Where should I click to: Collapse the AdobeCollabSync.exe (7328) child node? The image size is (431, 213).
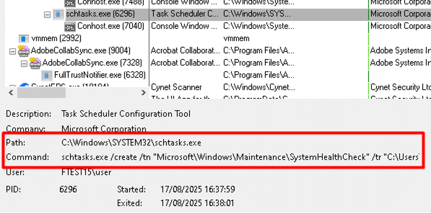(24, 63)
